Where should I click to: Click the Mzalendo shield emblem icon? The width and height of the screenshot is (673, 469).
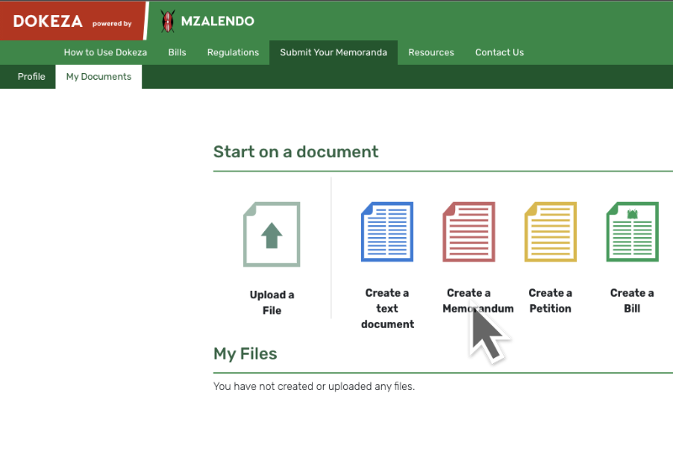(x=168, y=21)
